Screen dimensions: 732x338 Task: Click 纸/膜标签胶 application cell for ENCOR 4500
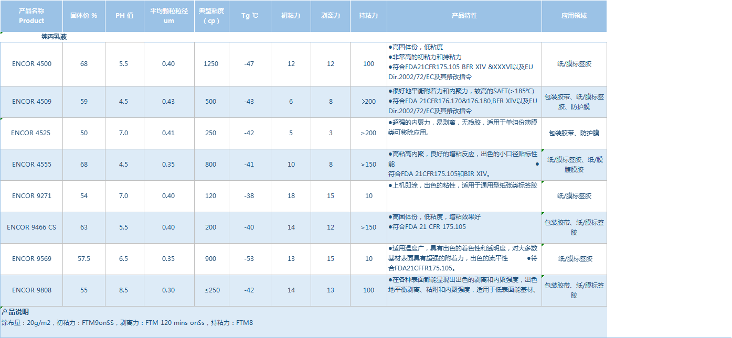574,64
